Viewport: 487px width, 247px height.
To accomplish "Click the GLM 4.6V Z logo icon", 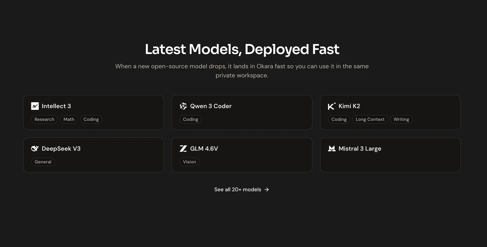I will tap(183, 148).
